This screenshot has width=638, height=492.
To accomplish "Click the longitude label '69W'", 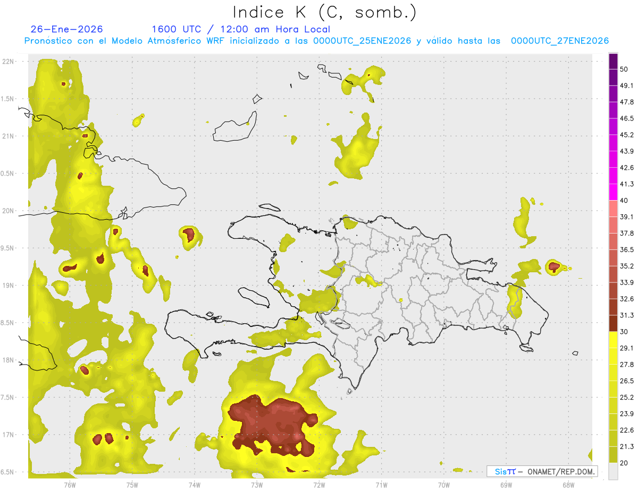I will click(506, 485).
